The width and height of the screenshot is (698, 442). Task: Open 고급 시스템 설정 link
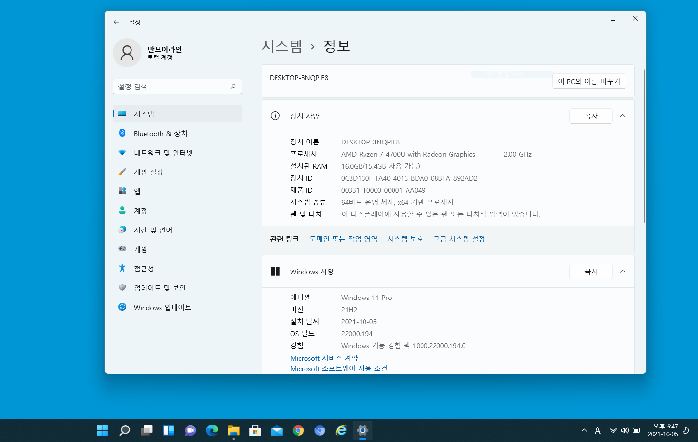pos(459,239)
